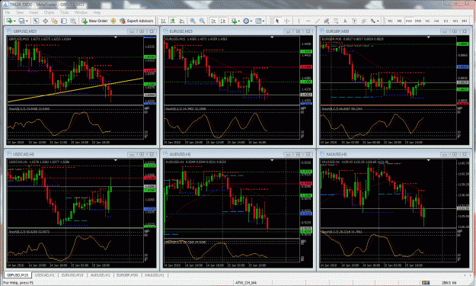Open the File menu
476x286 pixels.
[x=8, y=12]
